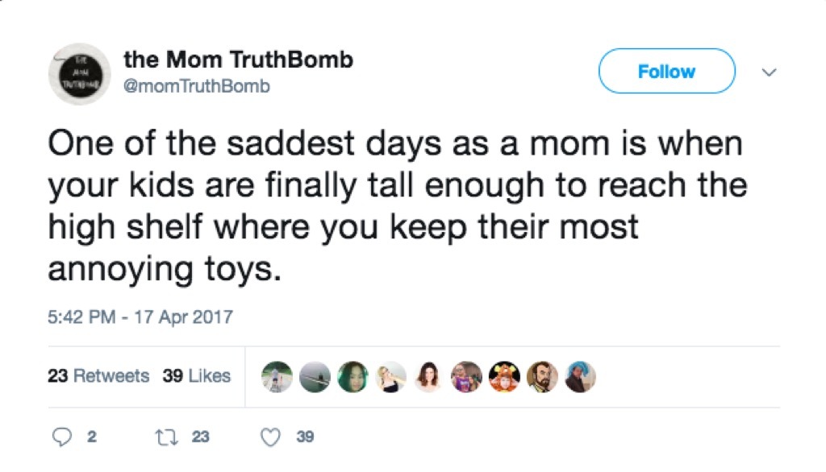826x472 pixels.
Task: Click the middle avatar in the likers row
Action: click(x=428, y=376)
